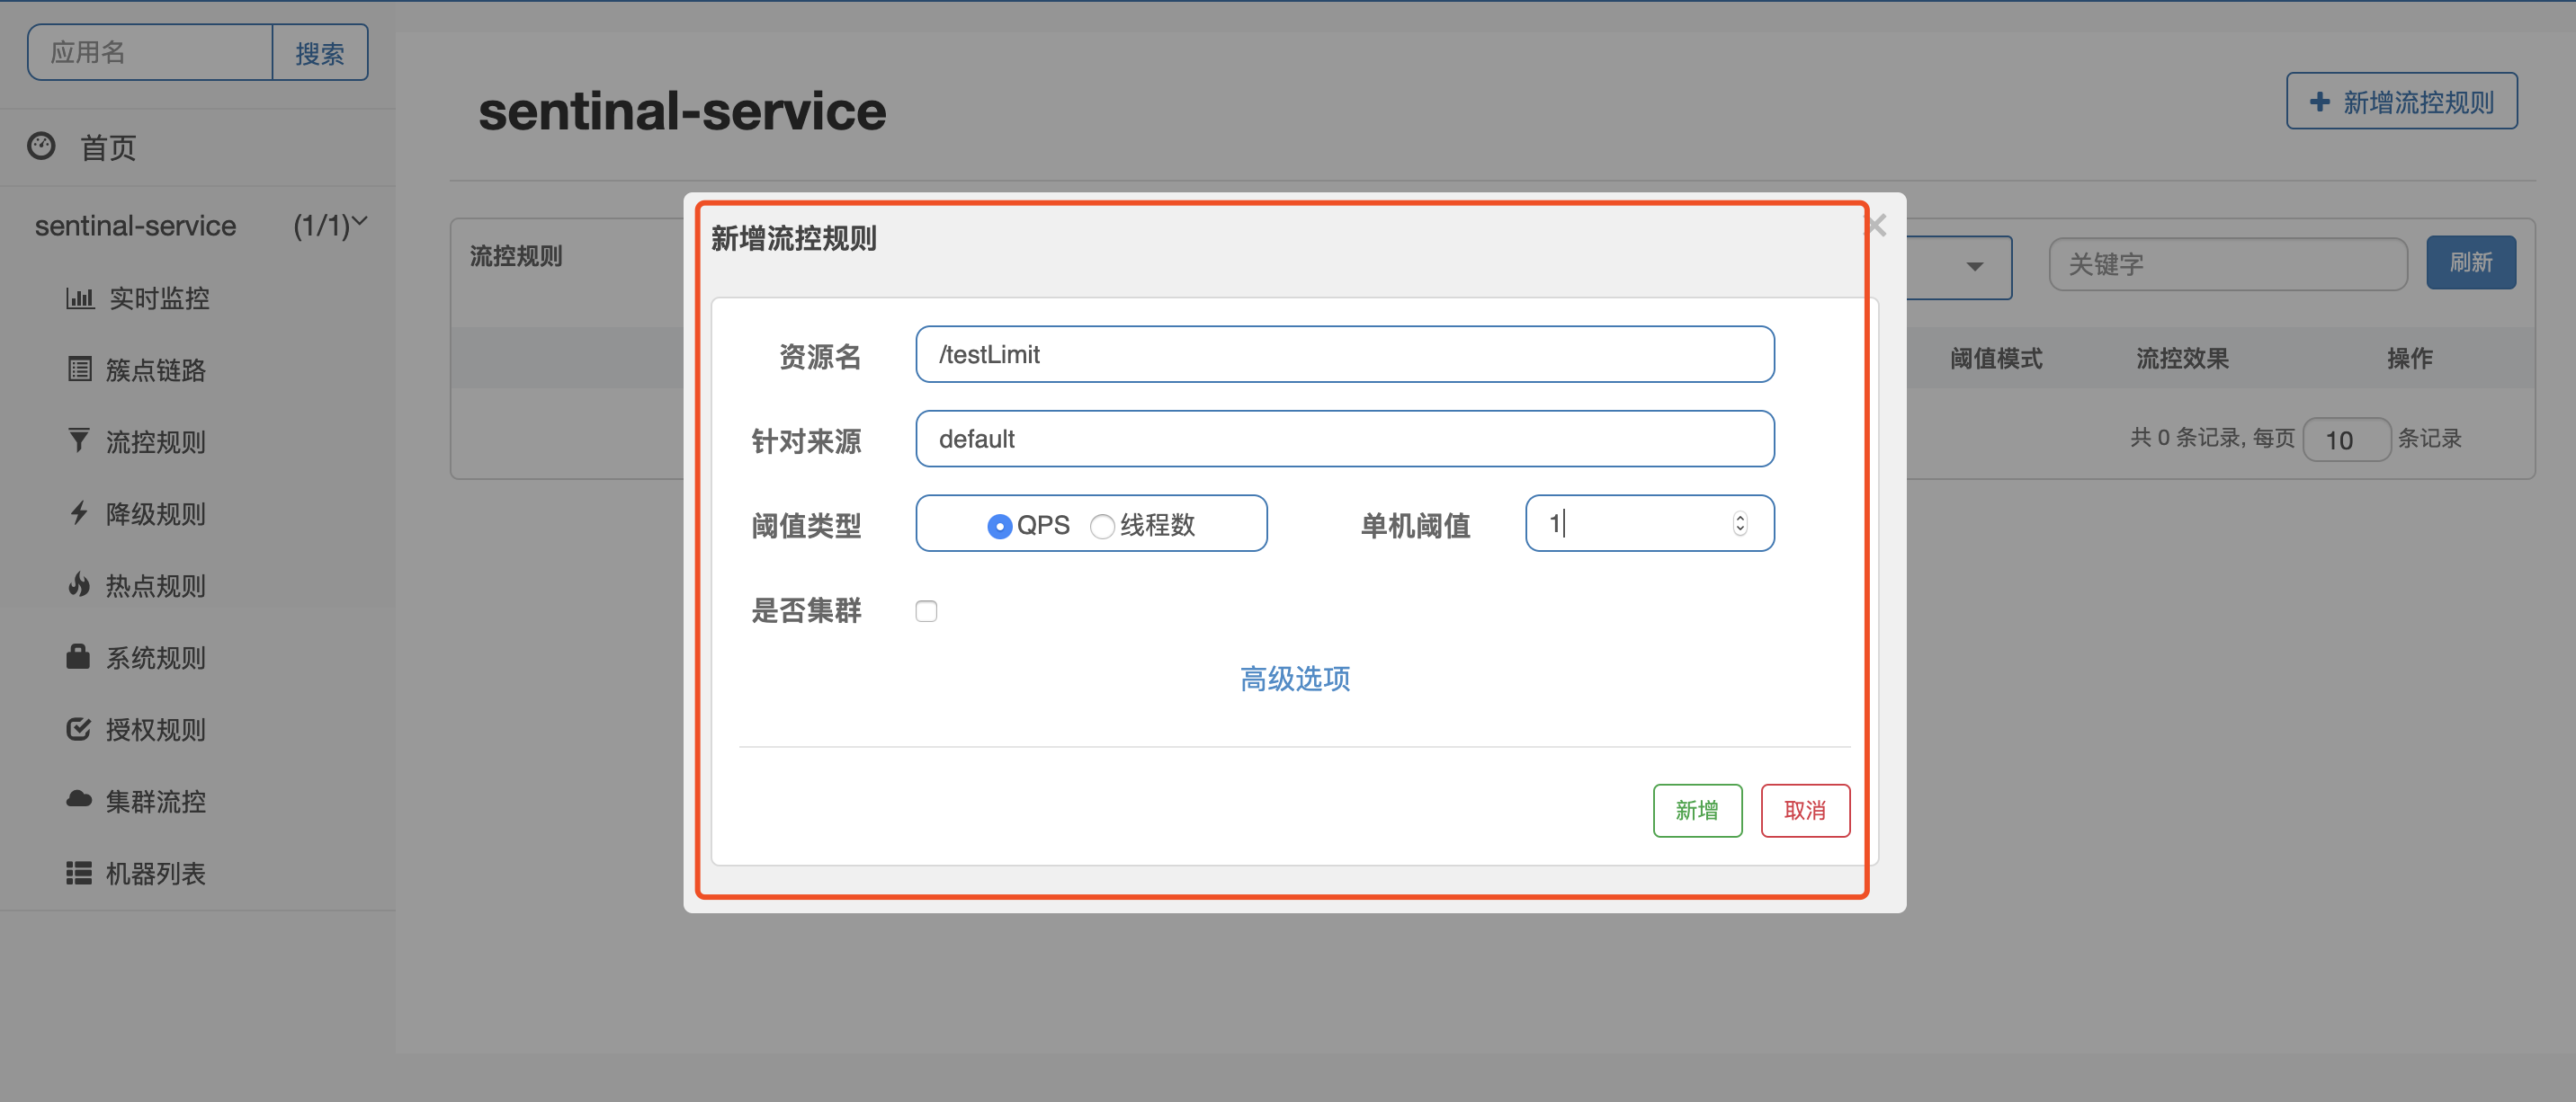The width and height of the screenshot is (2576, 1102).
Task: Open 簇点链路 via its sidebar icon
Action: pyautogui.click(x=80, y=369)
